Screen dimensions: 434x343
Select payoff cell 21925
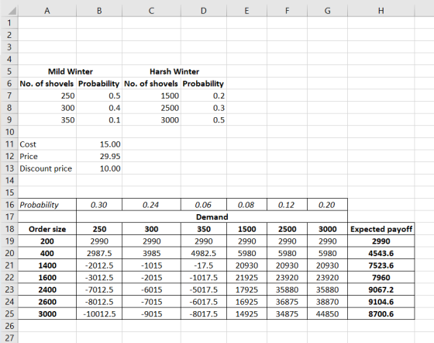click(246, 278)
